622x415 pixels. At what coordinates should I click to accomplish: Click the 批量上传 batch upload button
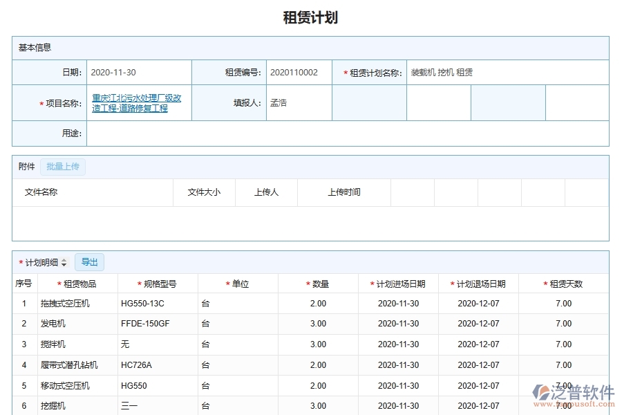[x=63, y=166]
